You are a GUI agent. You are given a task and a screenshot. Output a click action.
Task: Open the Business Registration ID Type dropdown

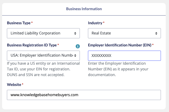coord(43,56)
